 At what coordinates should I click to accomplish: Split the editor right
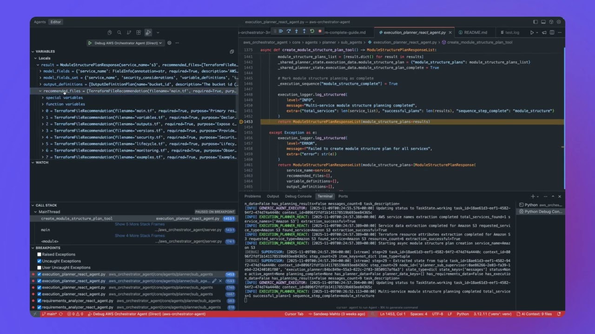point(552,32)
